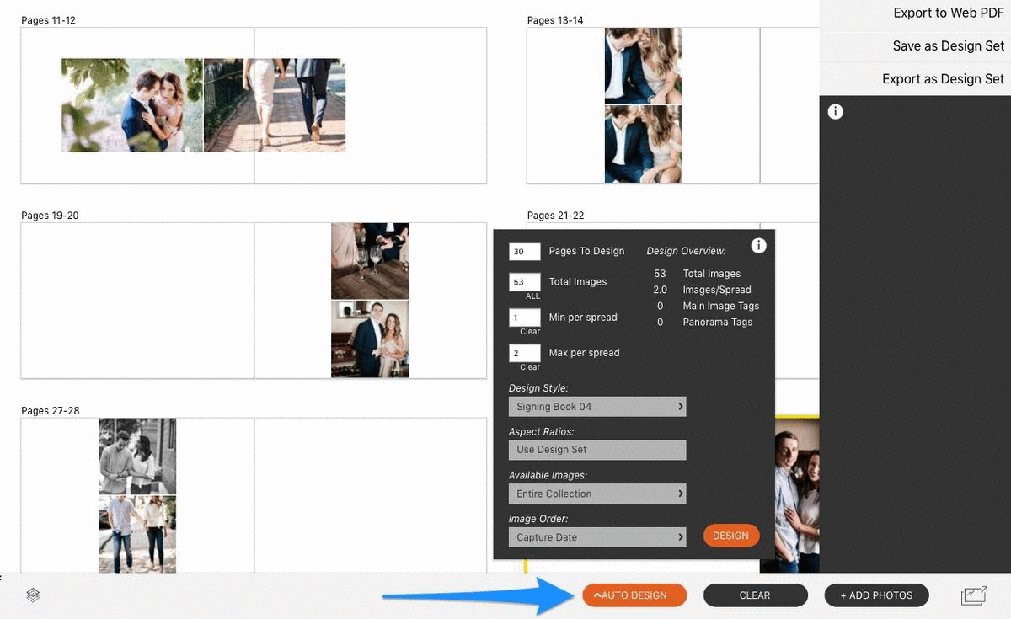Screen dimensions: 1011x619
Task: Expand the Available Images dropdown showing Entire Collection
Action: [x=597, y=494]
